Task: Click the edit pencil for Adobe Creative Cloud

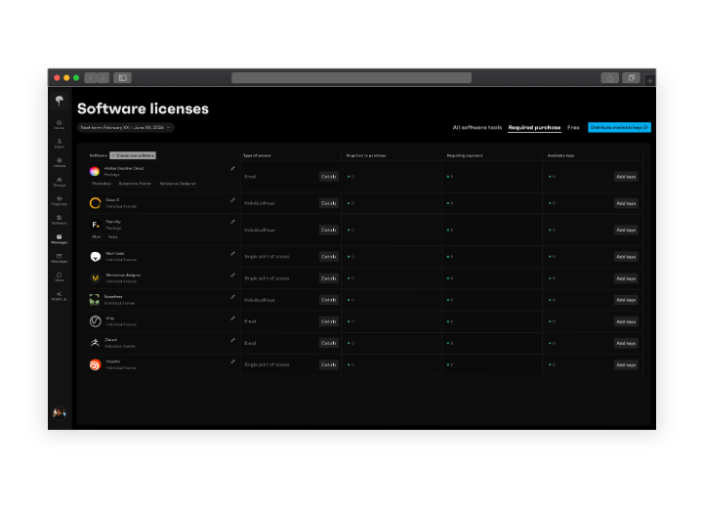Action: pos(232,168)
